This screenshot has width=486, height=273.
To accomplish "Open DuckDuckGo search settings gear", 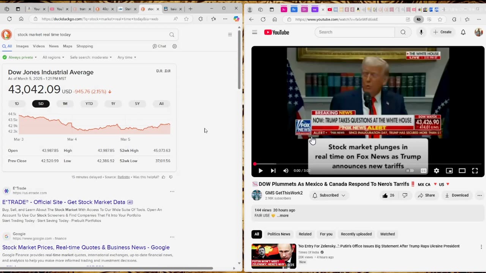I will click(x=175, y=46).
